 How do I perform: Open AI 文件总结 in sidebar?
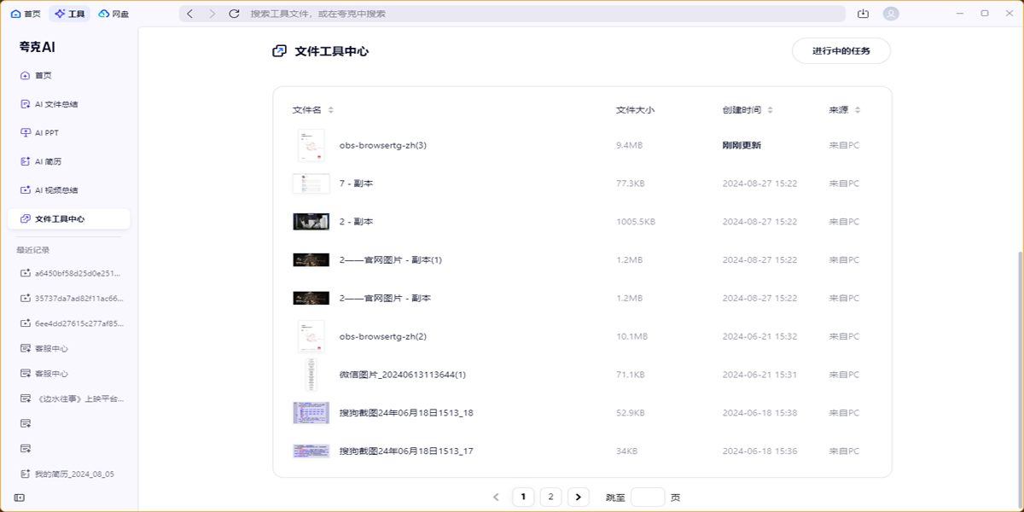[68, 104]
